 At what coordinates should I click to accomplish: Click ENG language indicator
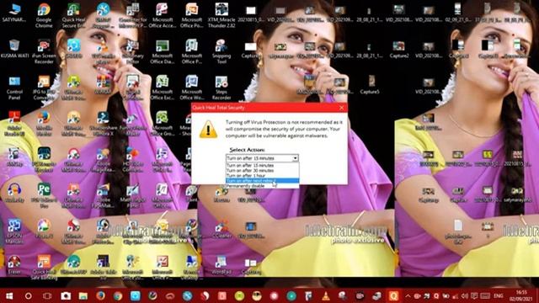[499, 295]
